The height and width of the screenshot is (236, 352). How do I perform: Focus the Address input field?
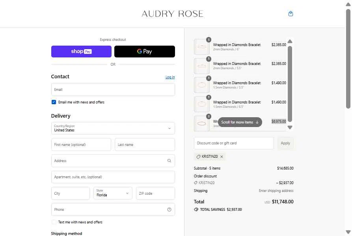pos(113,161)
